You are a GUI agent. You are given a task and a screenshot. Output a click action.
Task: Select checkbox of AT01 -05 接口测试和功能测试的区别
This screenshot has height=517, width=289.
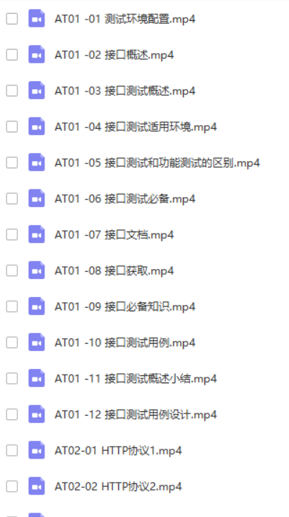click(x=12, y=163)
